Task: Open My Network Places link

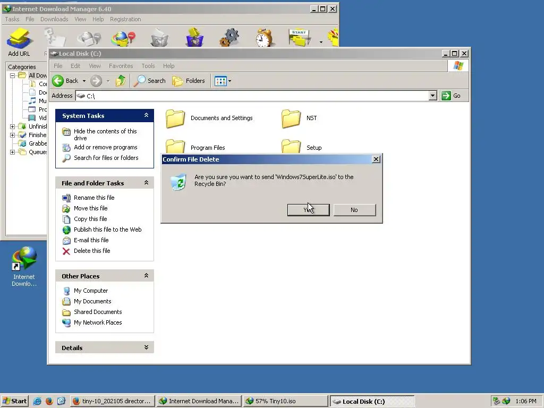Action: tap(98, 322)
